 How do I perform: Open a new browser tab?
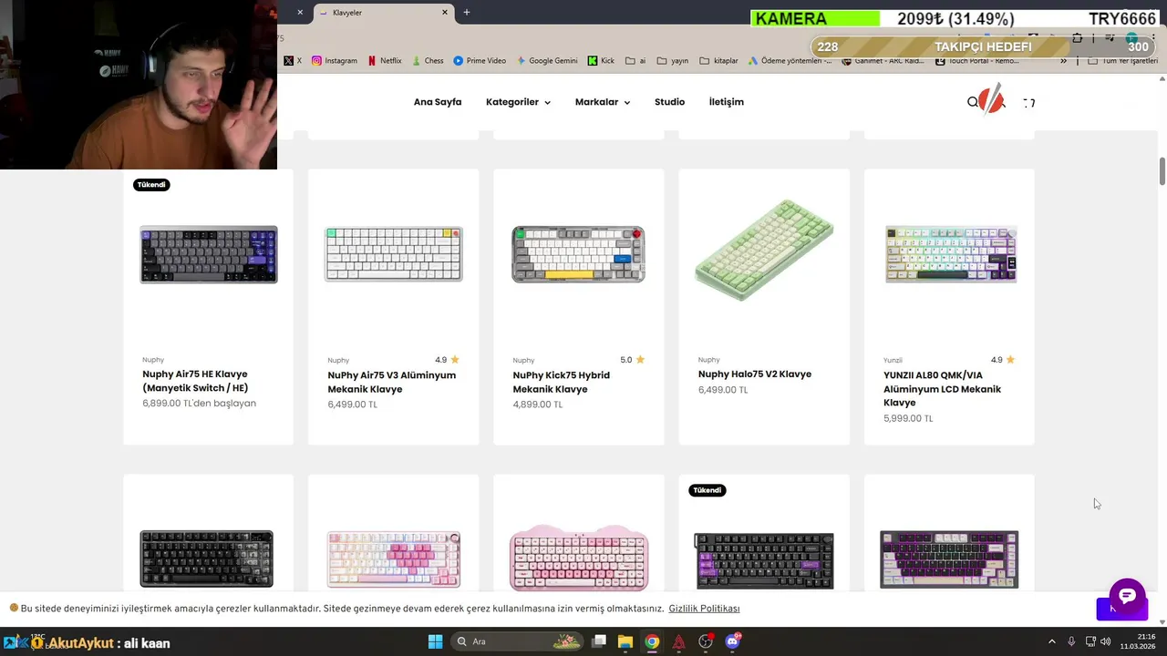click(467, 12)
